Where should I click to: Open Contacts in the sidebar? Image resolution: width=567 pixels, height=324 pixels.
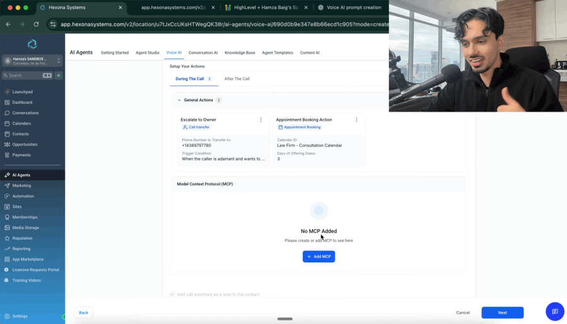20,133
